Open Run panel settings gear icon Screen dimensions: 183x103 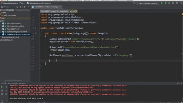pos(178,84)
